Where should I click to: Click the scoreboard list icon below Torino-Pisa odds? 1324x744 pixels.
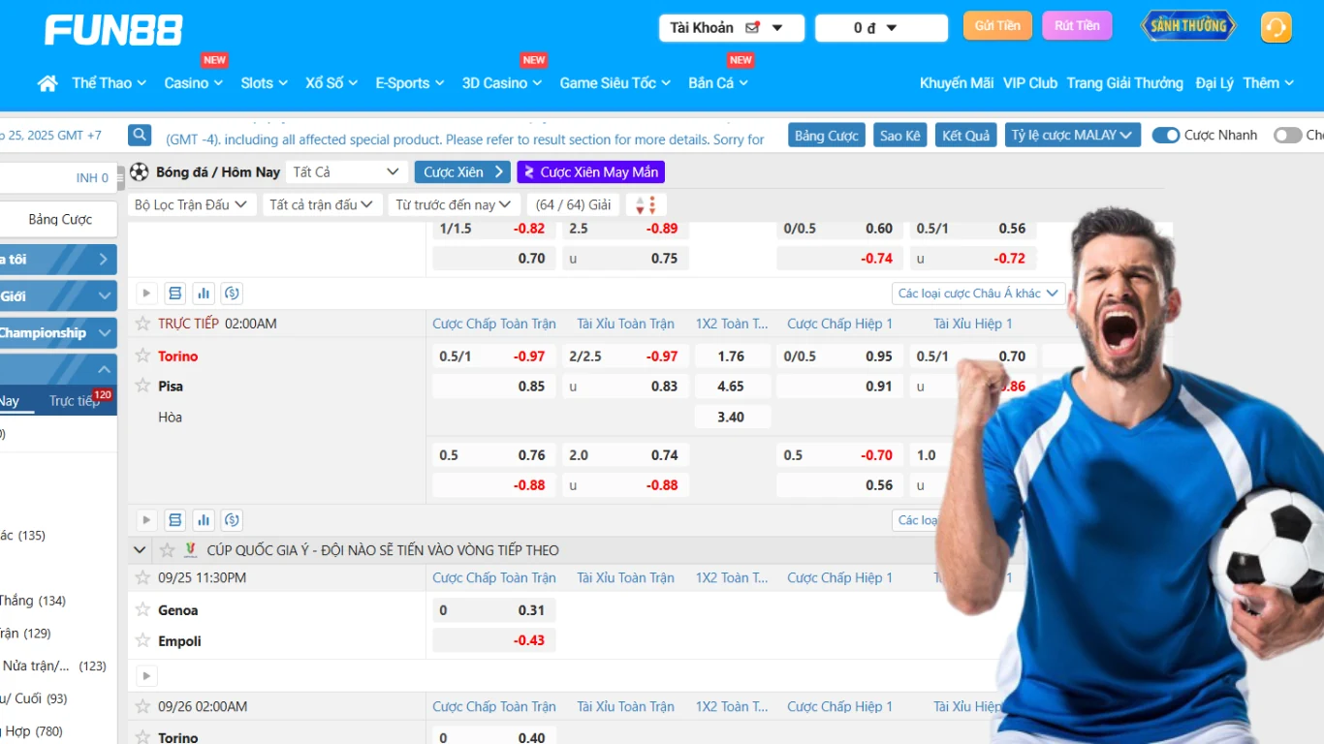point(174,520)
